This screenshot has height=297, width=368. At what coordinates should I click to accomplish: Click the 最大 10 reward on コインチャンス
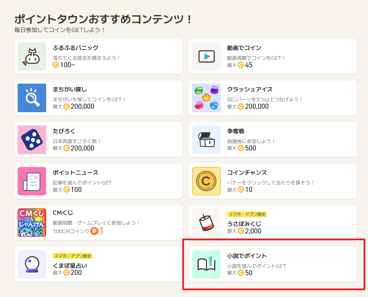tap(240, 190)
